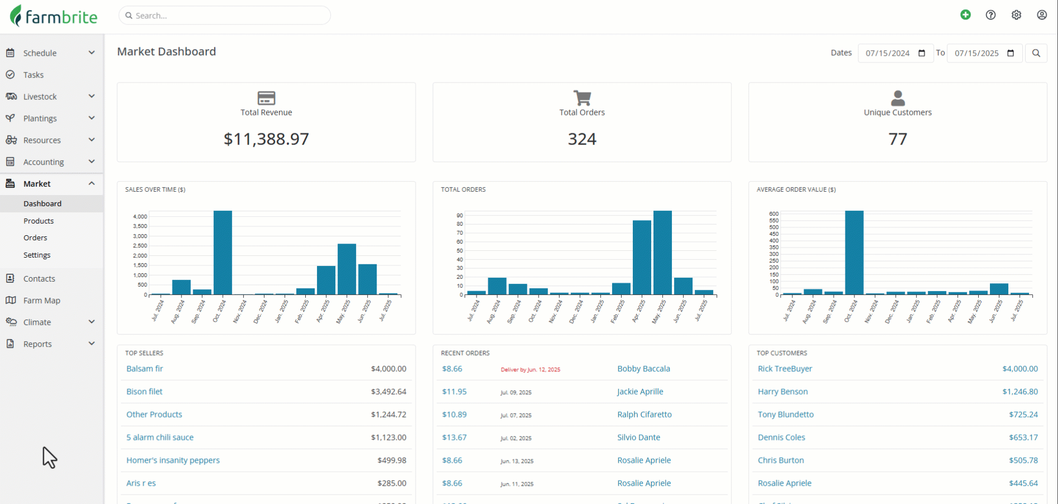Expand the Livestock menu chevron
Viewport: 1058px width, 504px height.
92,96
